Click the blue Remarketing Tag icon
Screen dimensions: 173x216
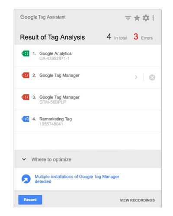pos(26,119)
